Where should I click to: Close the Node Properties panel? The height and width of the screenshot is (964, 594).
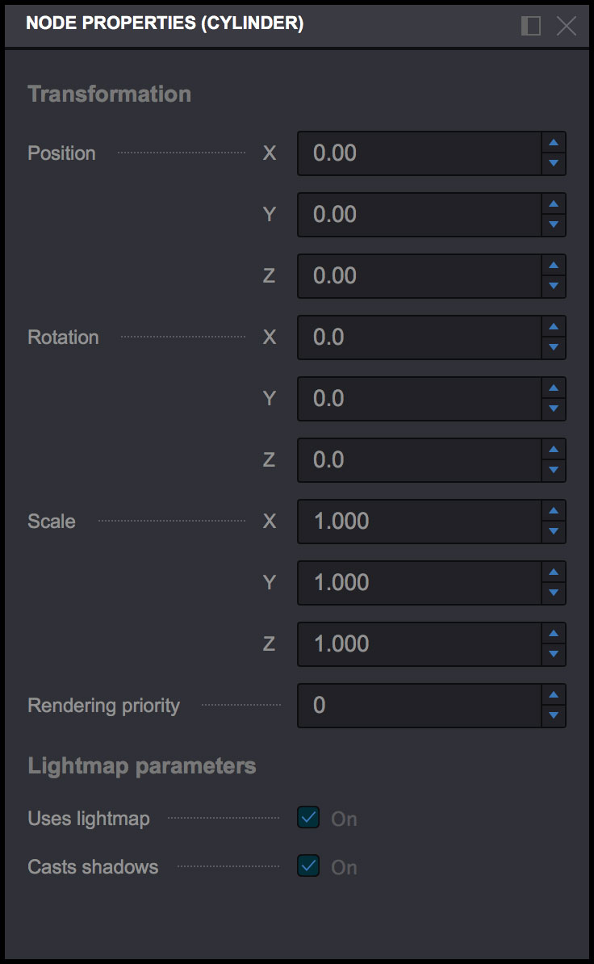(x=565, y=26)
